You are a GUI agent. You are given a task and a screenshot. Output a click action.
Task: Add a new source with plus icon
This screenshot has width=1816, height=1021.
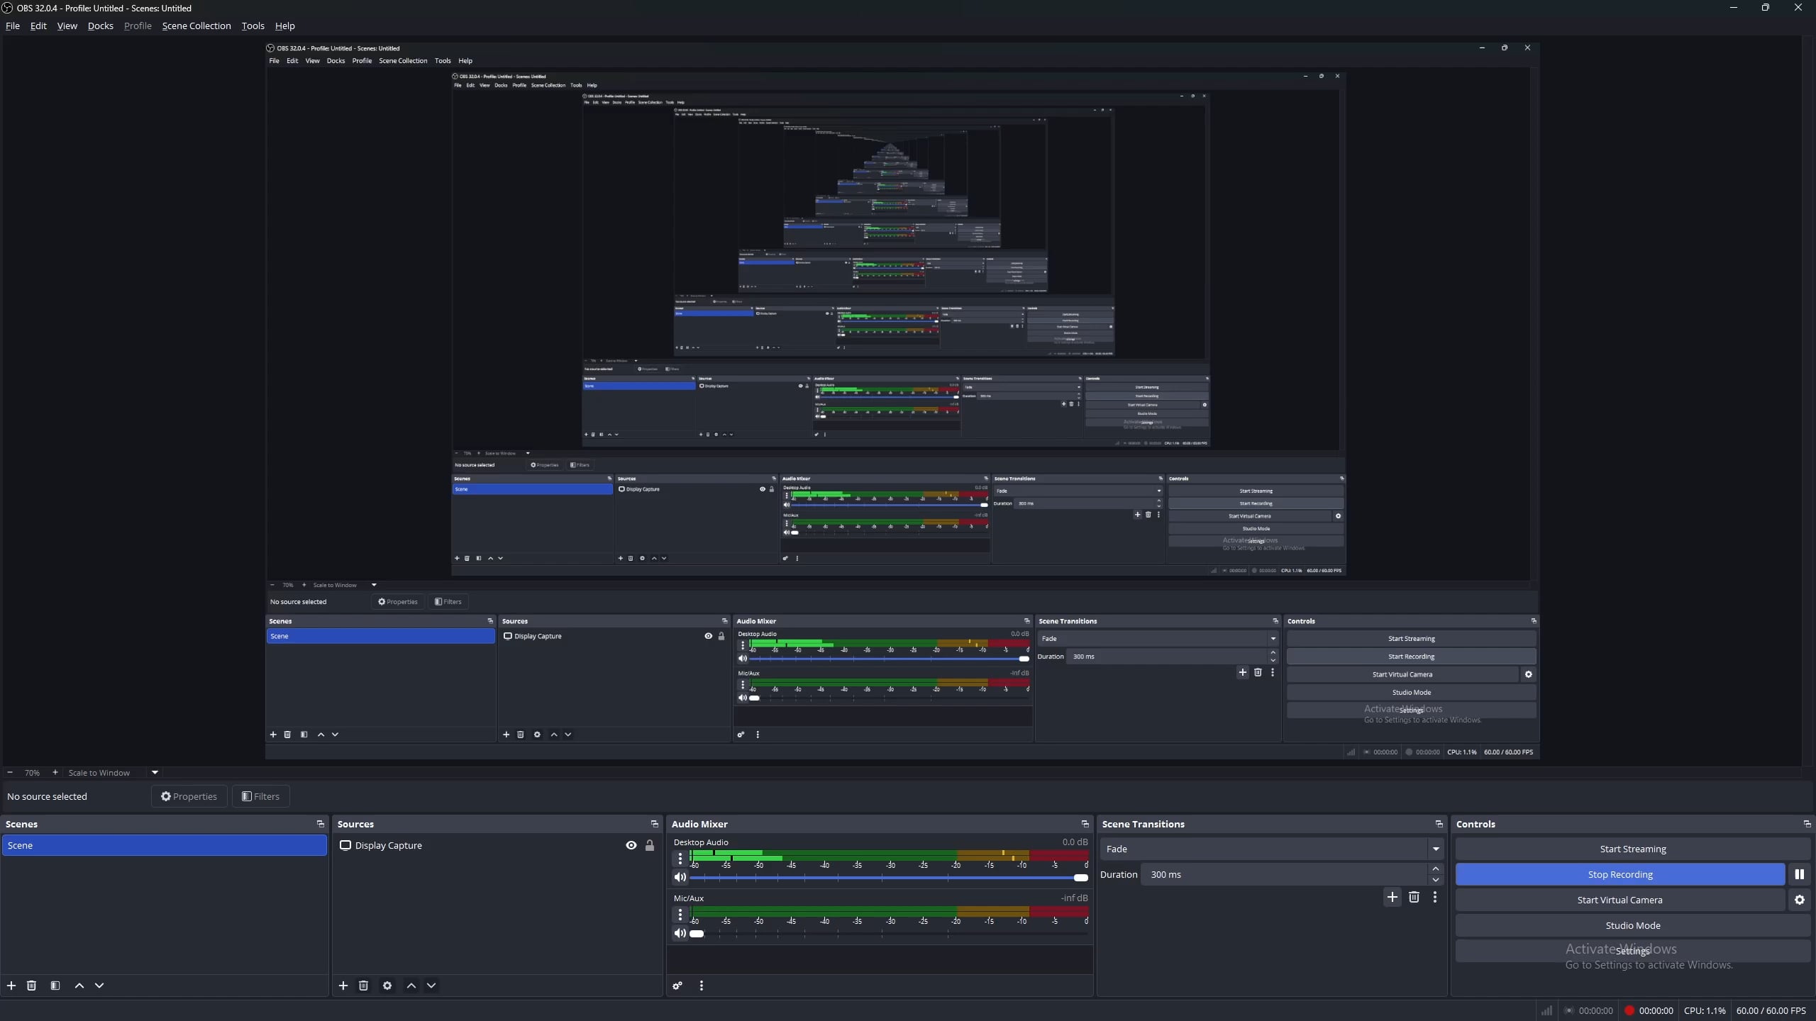343,986
